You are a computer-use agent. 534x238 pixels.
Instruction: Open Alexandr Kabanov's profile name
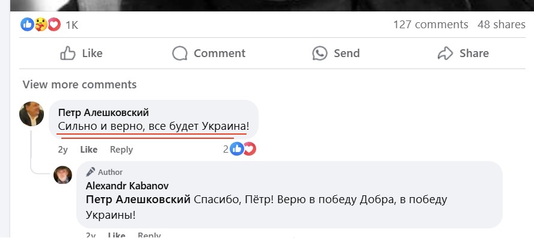[127, 186]
